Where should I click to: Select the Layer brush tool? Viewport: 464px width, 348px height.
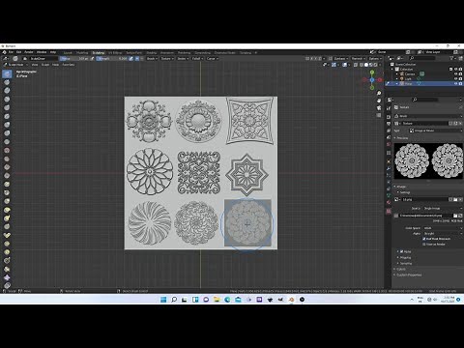[7, 116]
